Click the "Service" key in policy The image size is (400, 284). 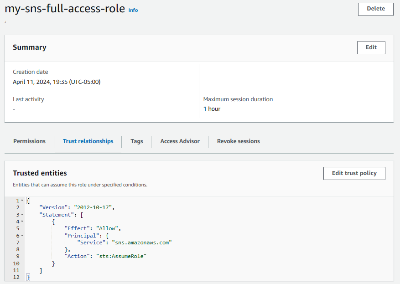tap(91, 243)
